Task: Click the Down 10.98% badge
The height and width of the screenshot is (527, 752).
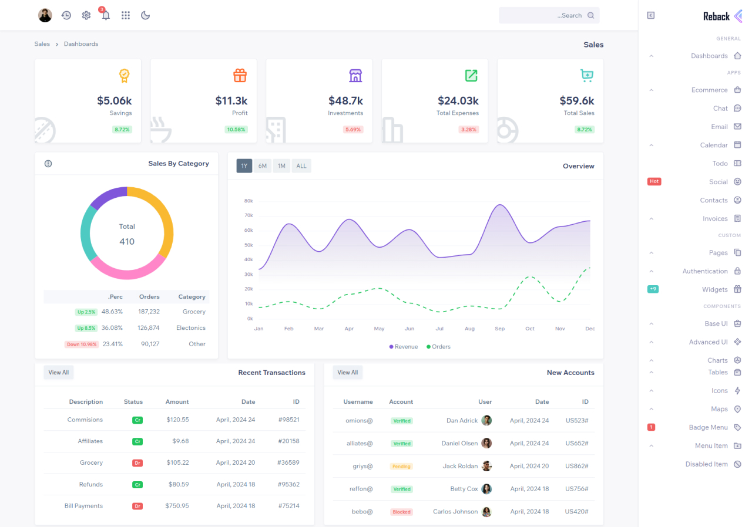Action: 81,344
